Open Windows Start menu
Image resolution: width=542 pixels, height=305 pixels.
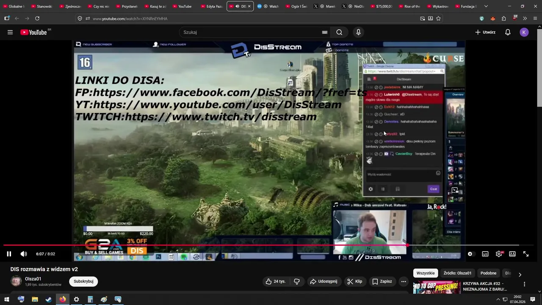[7, 299]
